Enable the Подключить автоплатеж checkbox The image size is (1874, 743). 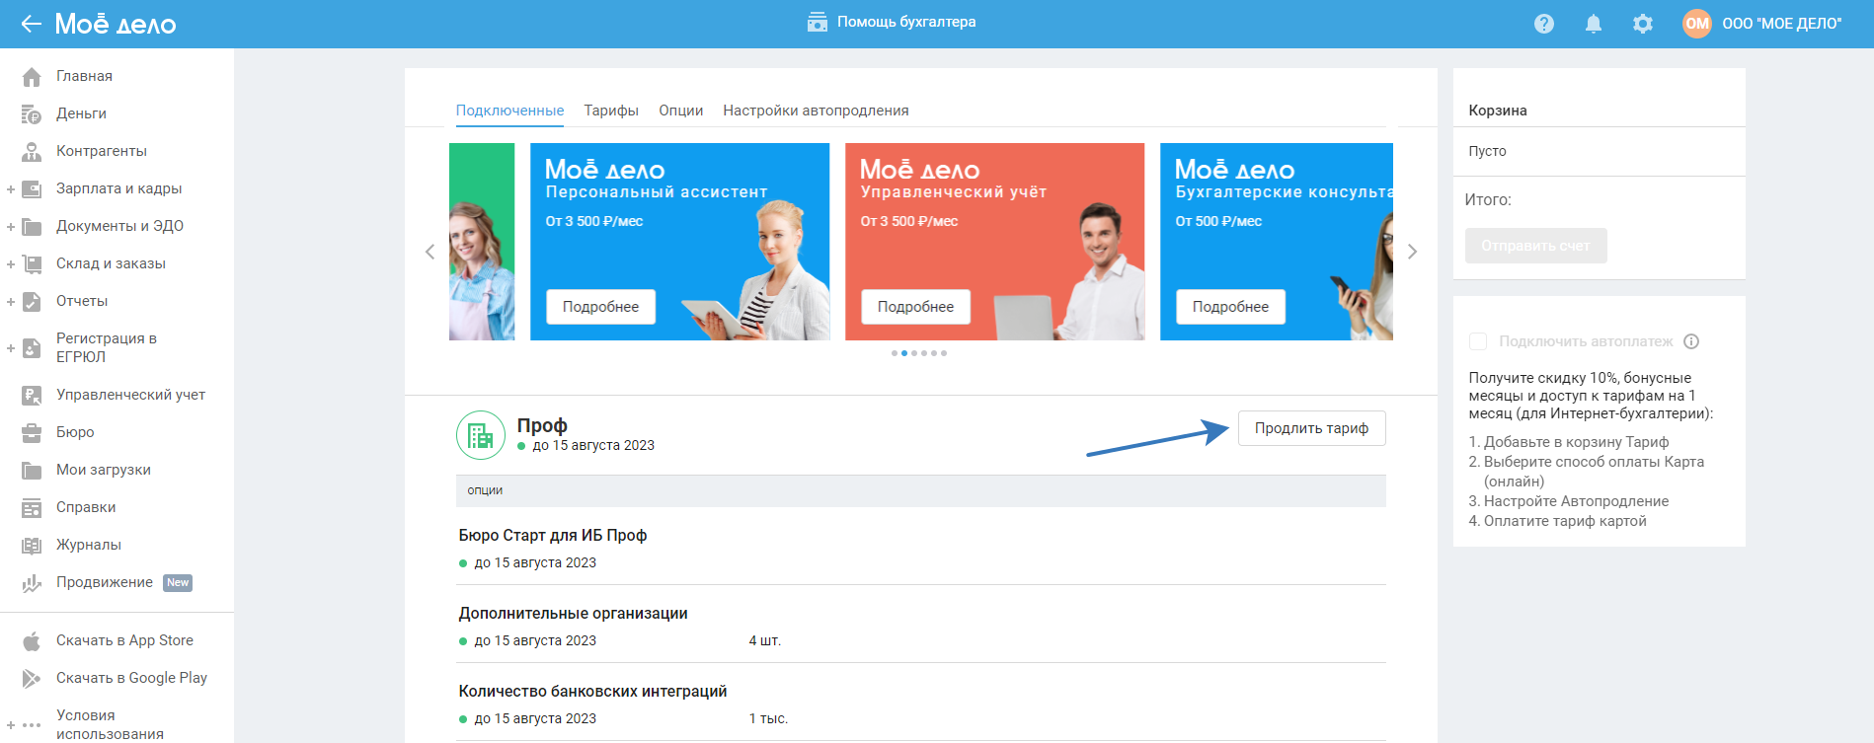coord(1478,341)
